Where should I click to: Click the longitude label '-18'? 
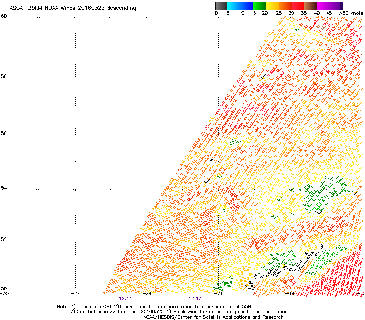[290, 294]
